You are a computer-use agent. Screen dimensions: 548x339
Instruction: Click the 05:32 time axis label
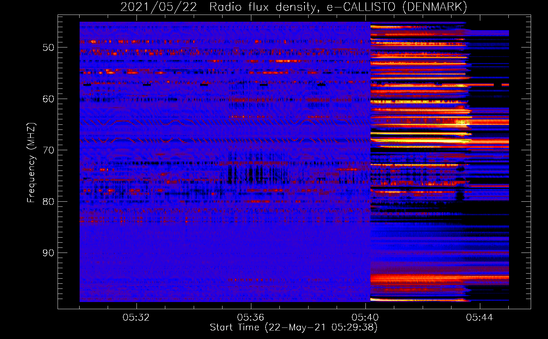(x=136, y=318)
